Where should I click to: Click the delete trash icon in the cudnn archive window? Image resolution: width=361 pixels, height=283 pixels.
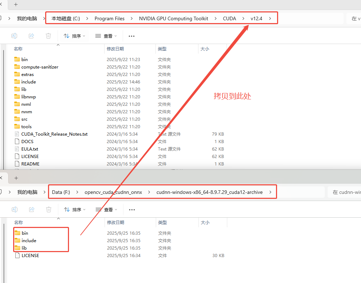[49, 209]
